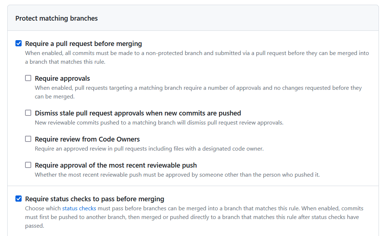The height and width of the screenshot is (236, 384).
Task: Uncheck "Require a pull request before merging"
Action: [19, 43]
